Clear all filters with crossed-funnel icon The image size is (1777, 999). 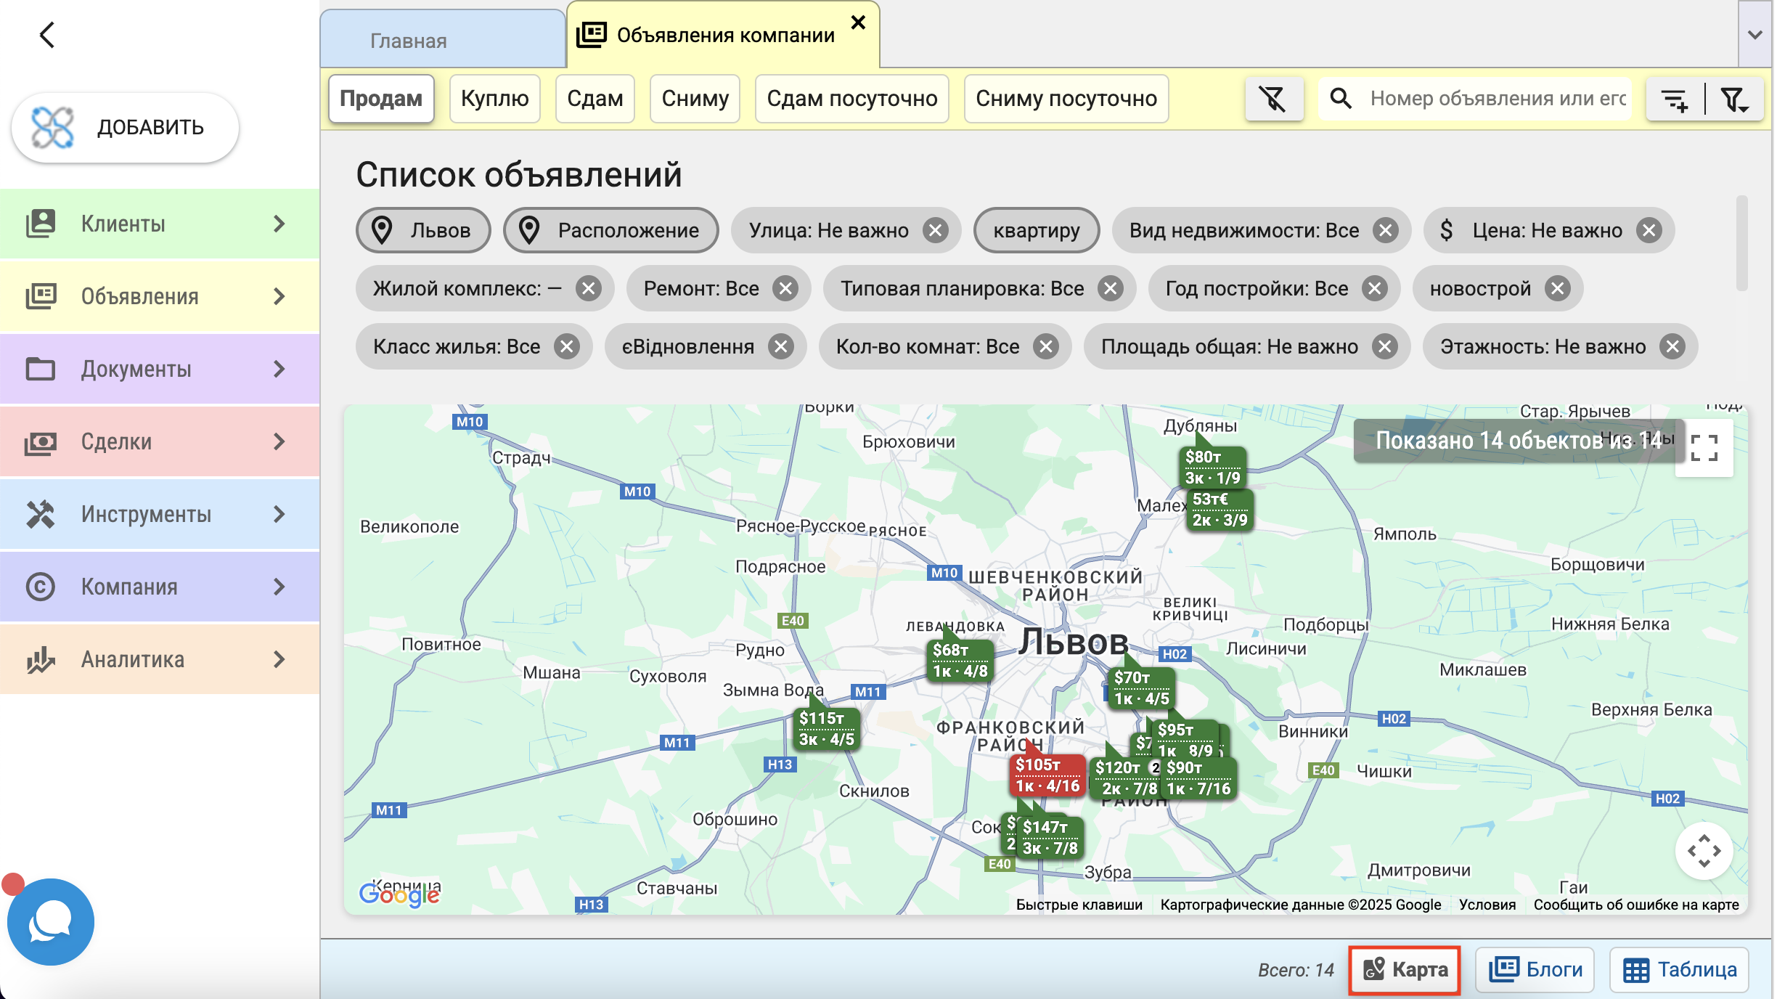coord(1274,99)
